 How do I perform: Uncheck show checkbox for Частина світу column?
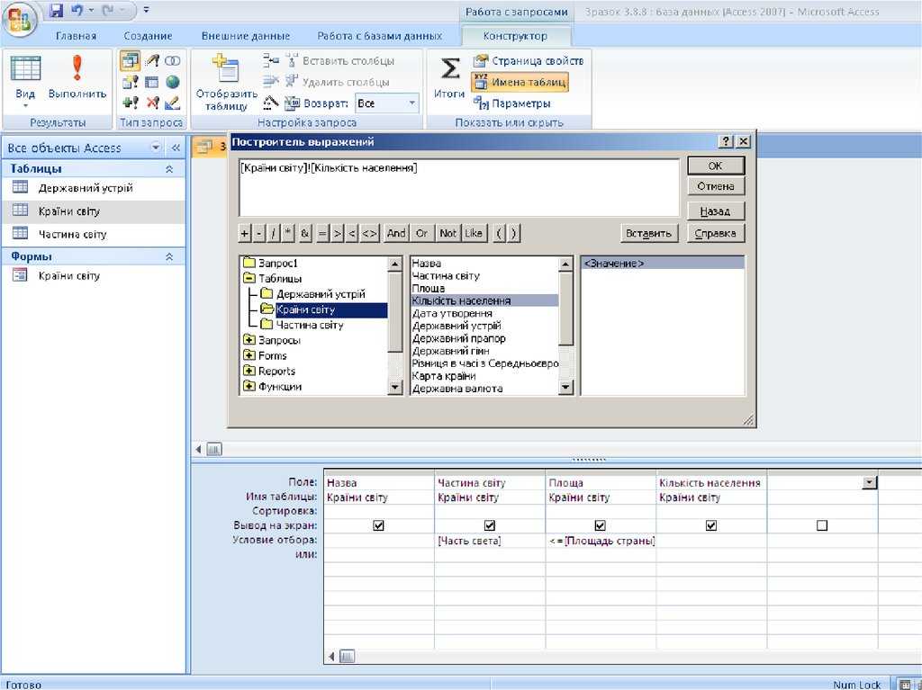pos(489,526)
